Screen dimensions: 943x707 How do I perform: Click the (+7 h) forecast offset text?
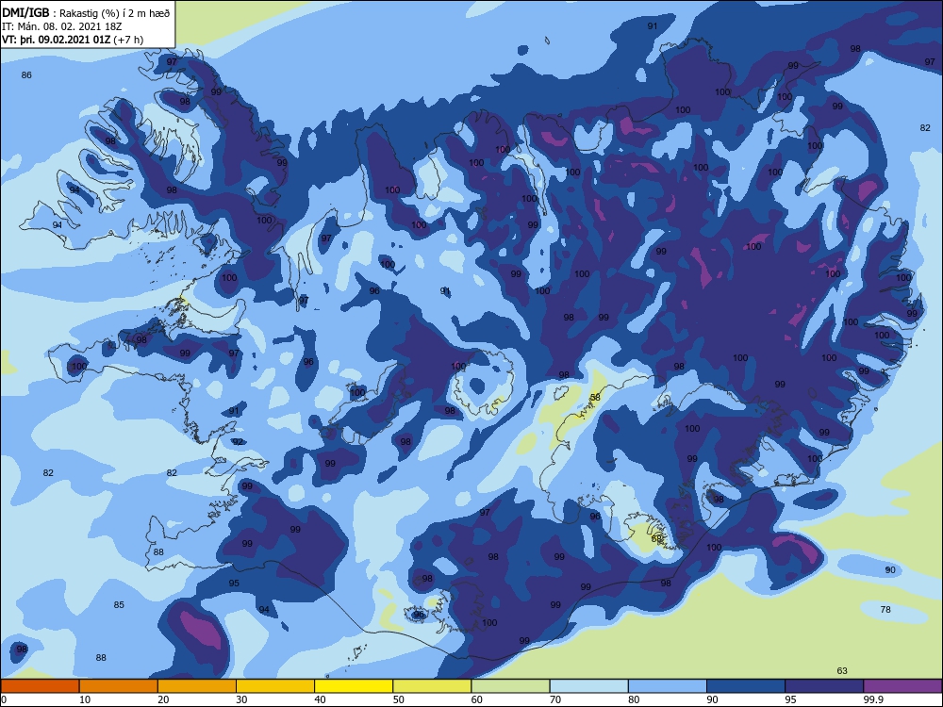128,40
